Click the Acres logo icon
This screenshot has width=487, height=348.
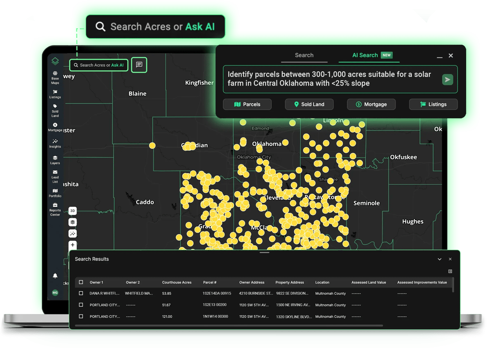point(55,61)
